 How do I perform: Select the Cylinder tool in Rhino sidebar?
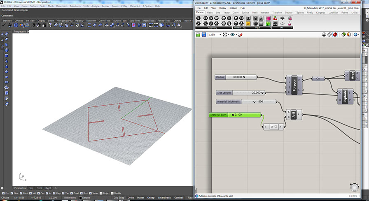pos(7,55)
